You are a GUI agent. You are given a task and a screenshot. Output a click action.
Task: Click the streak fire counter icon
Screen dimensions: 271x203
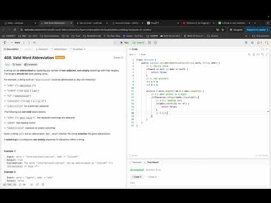click(x=259, y=43)
